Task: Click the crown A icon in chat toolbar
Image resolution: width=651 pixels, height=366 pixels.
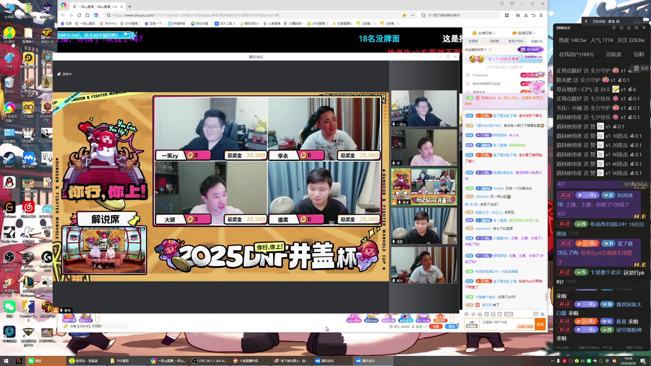Action: click(480, 314)
